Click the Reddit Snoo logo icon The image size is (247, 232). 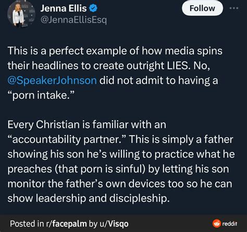[x=217, y=223]
